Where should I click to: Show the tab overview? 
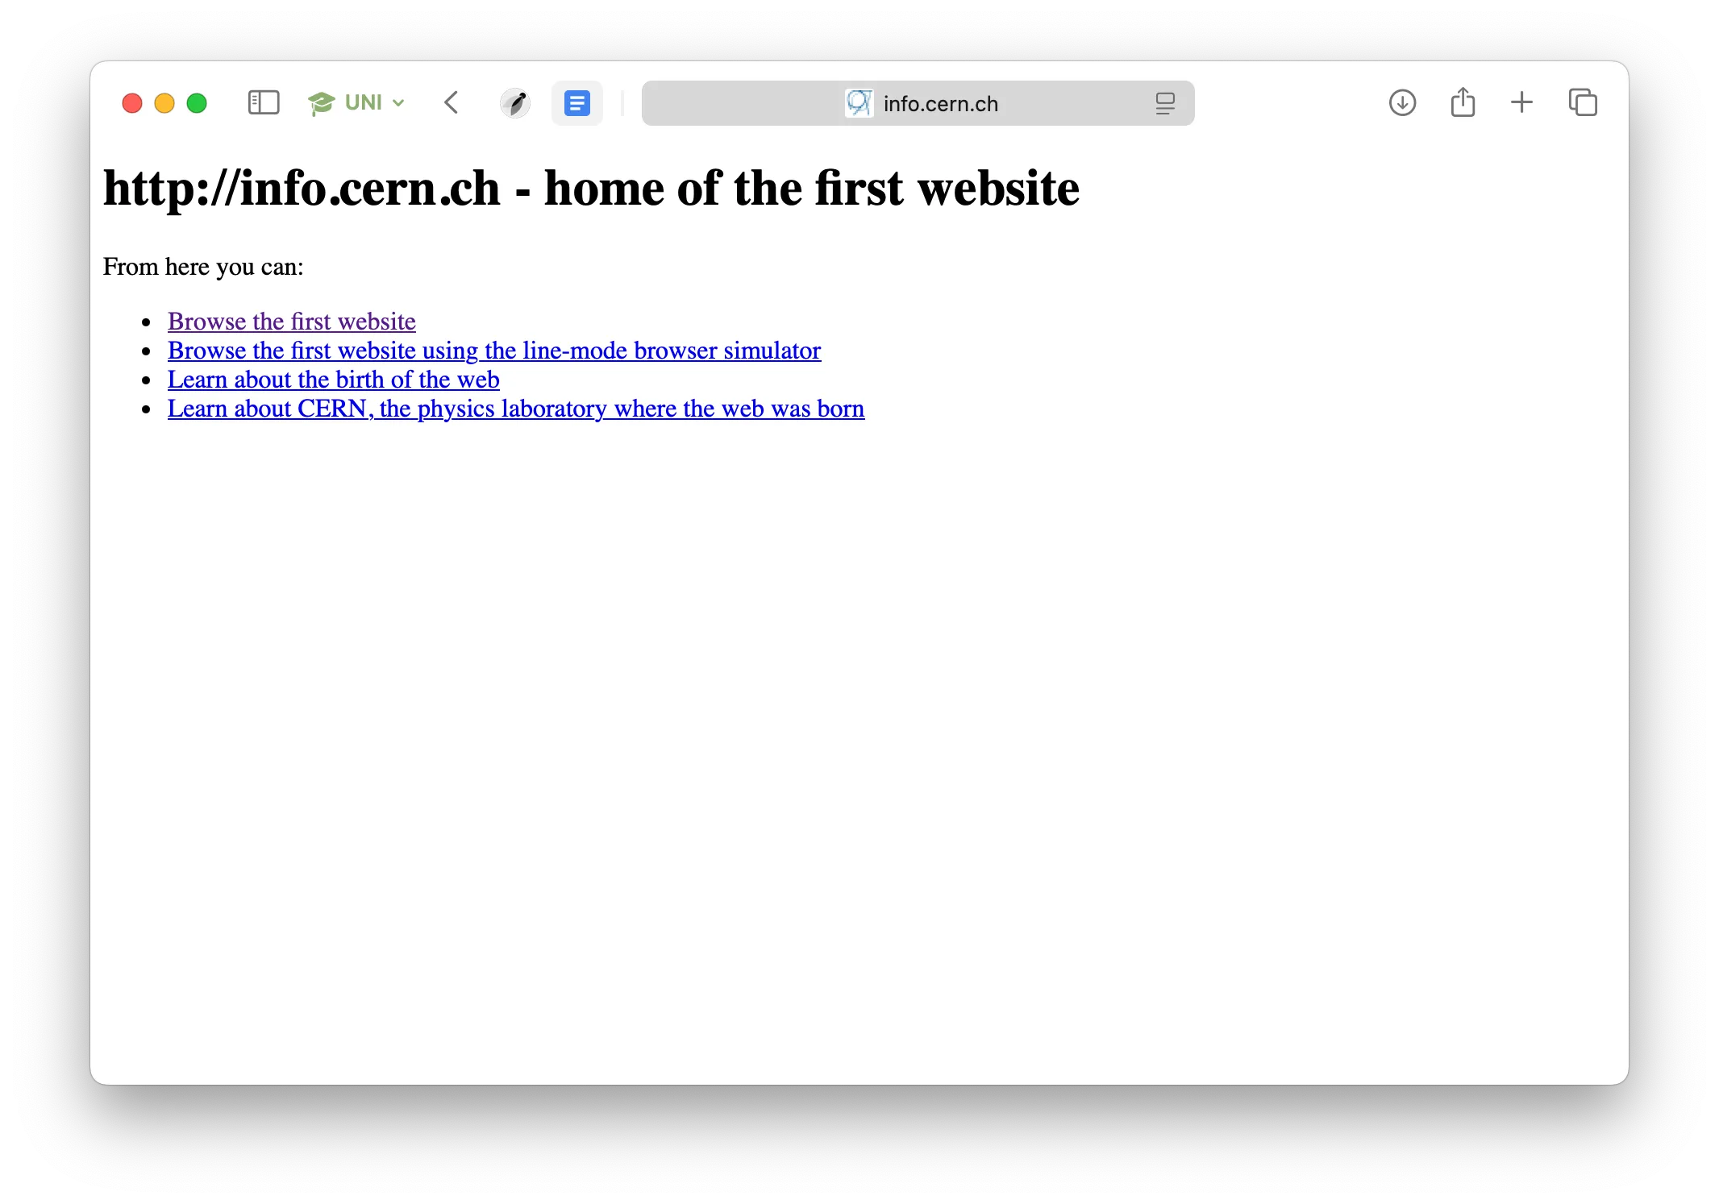point(1582,102)
